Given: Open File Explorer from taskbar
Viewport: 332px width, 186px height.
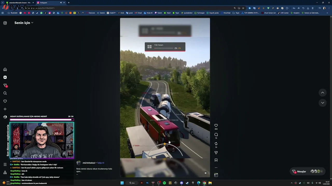Looking at the screenshot, I should click(x=210, y=183).
